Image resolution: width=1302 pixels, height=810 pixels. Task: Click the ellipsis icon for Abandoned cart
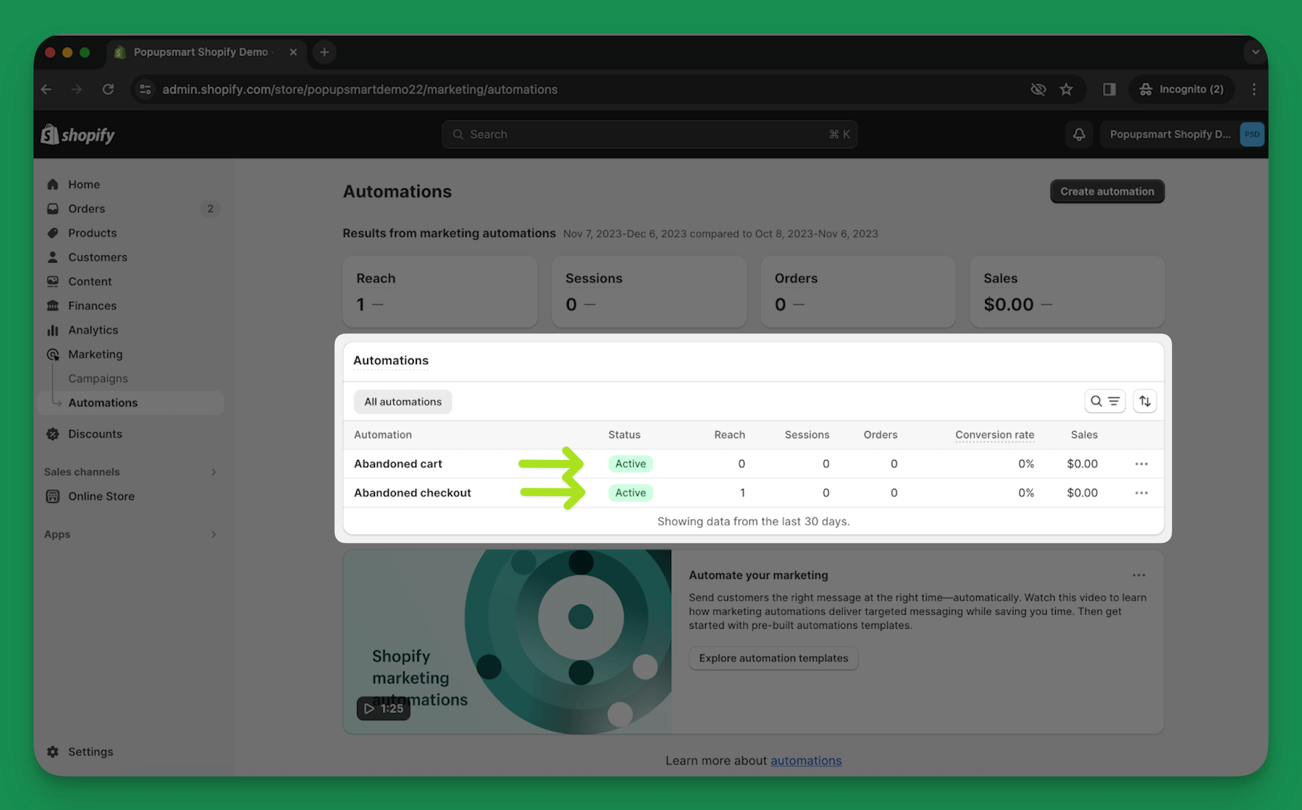click(1141, 463)
